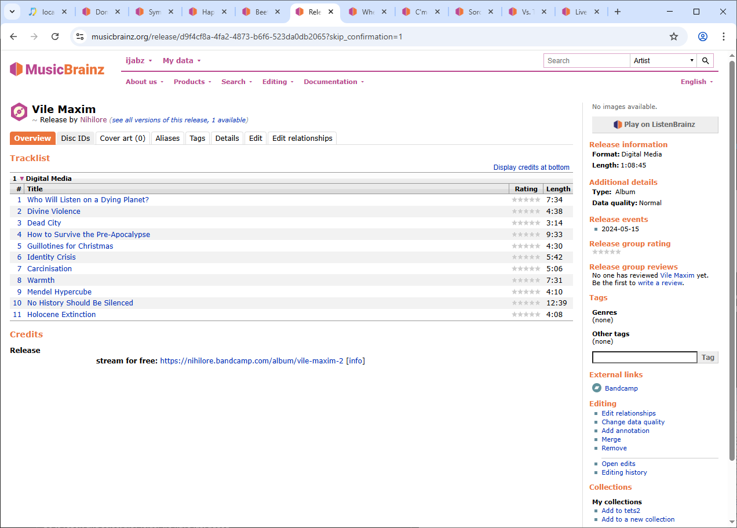Click the Bandcamp link under External links
The height and width of the screenshot is (528, 737).
(621, 388)
